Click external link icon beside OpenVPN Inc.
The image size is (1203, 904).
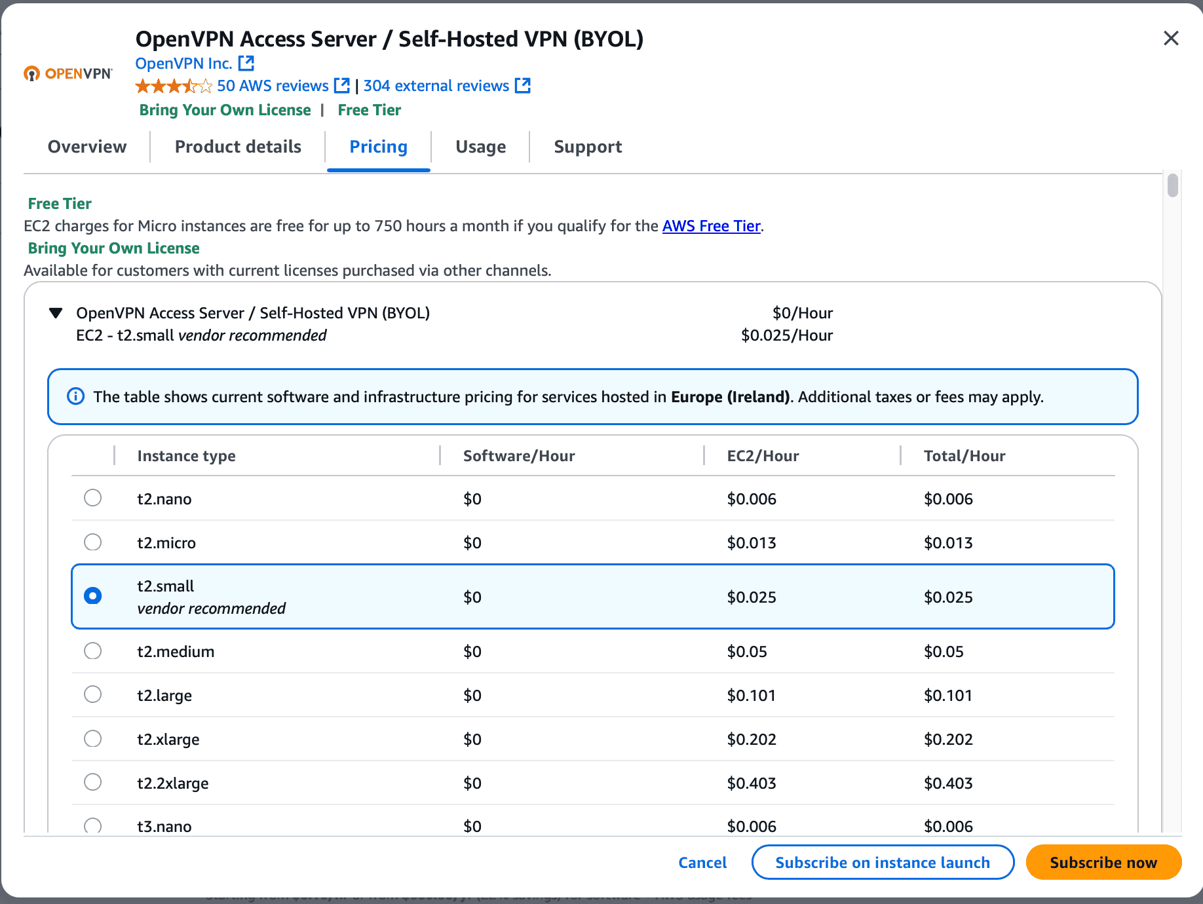(x=246, y=64)
